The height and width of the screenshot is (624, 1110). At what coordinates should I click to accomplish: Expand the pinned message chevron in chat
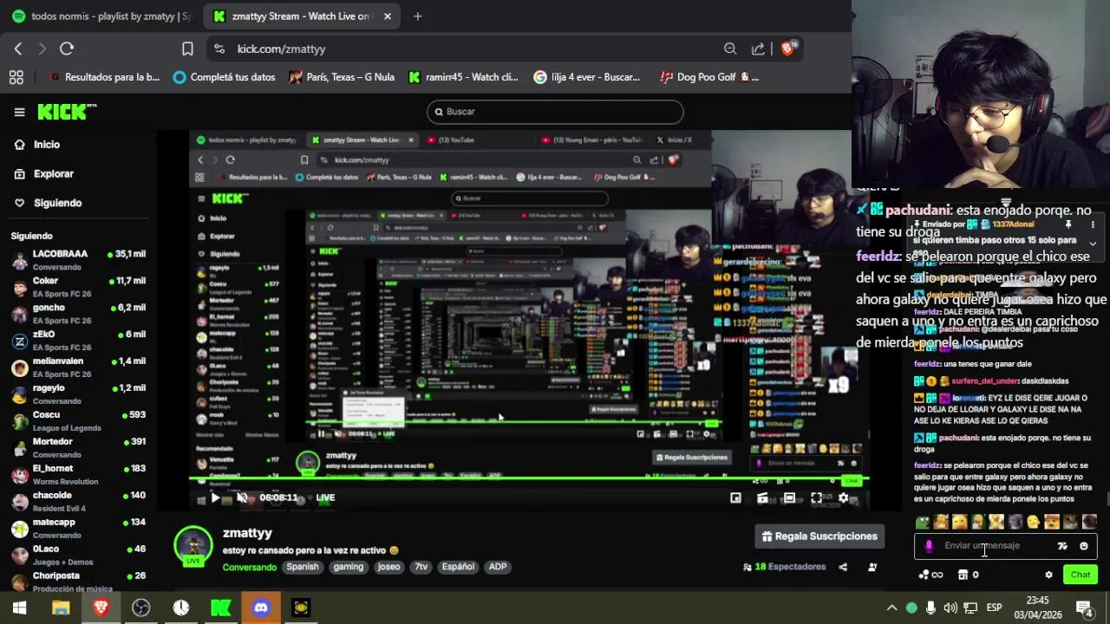point(1093,244)
